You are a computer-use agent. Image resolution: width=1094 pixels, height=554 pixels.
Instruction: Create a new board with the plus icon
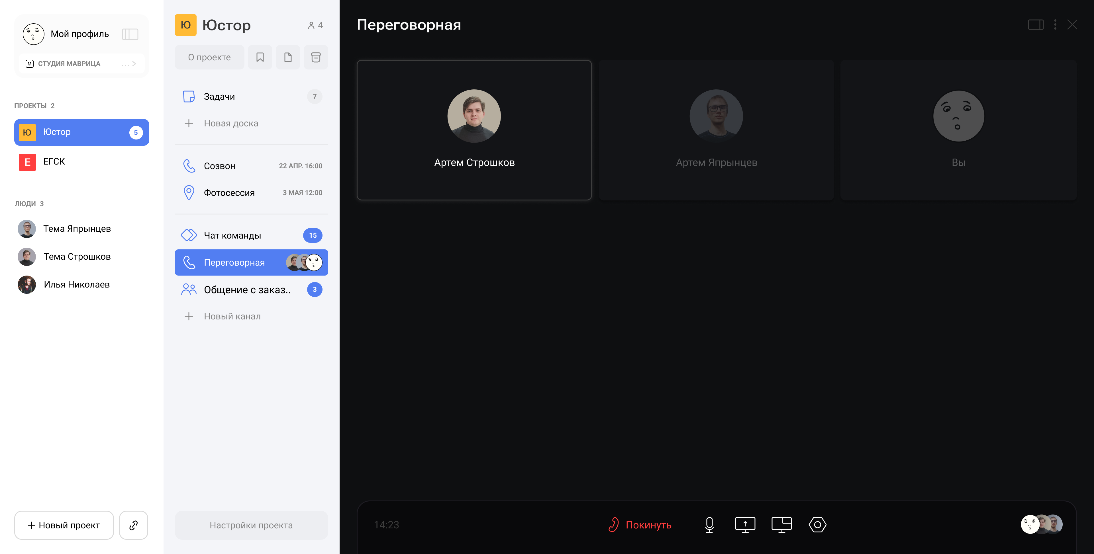click(189, 123)
